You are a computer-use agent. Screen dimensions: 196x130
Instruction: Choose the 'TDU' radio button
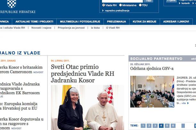click(140, 5)
